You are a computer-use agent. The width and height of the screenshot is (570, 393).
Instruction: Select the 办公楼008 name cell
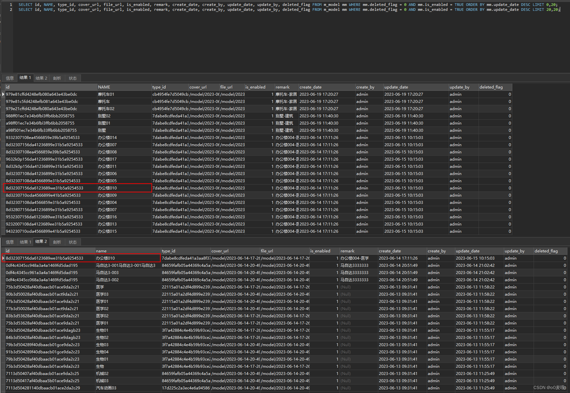pos(124,152)
